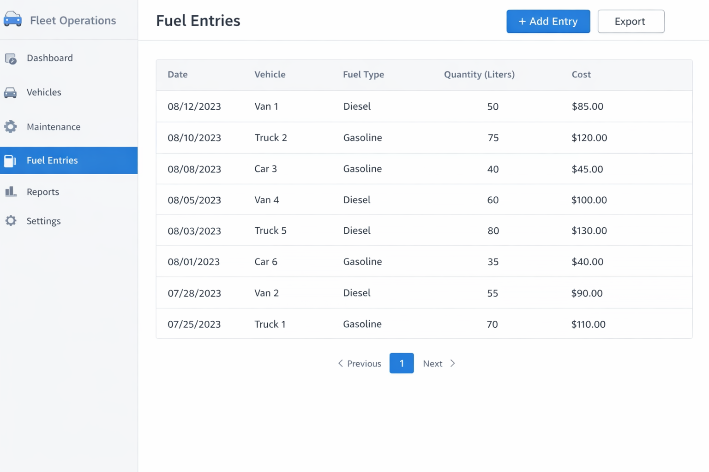Click the left chevron beside Previous
This screenshot has height=472, width=709.
340,363
